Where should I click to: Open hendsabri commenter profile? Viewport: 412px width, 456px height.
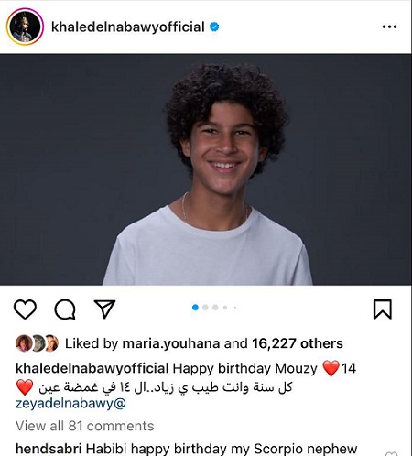tap(49, 449)
